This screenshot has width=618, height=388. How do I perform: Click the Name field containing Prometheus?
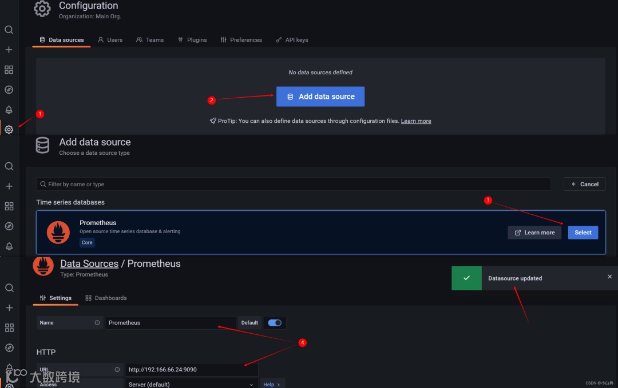171,323
